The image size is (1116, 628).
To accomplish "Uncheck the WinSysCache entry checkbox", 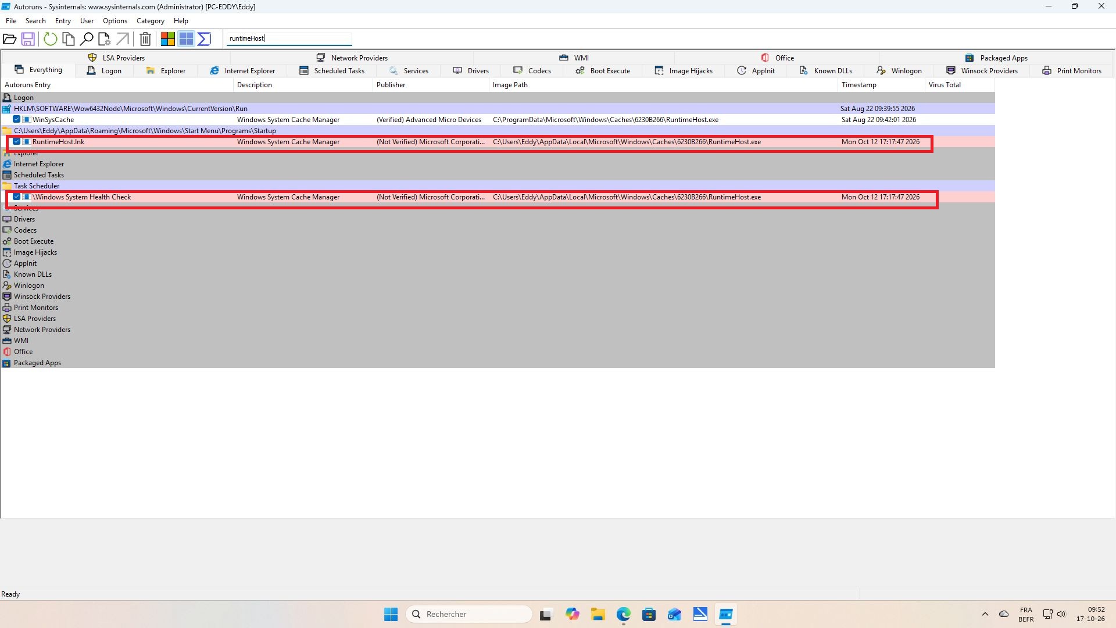I will pyautogui.click(x=17, y=119).
